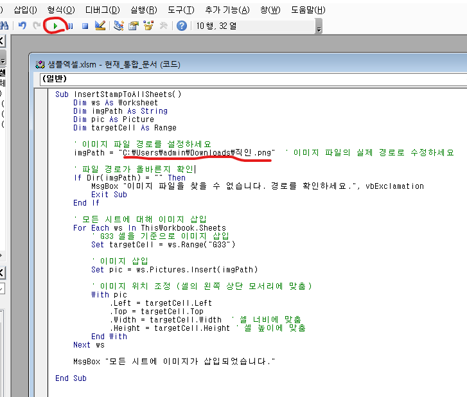
Task: Open the 도구(T) menu
Action: click(181, 10)
